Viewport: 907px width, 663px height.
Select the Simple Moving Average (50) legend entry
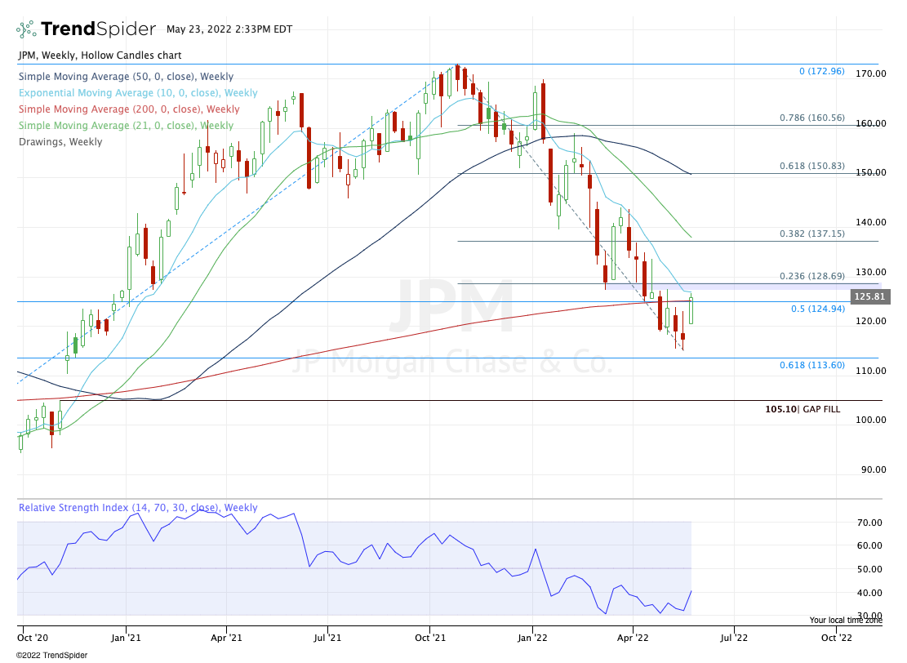coord(126,77)
